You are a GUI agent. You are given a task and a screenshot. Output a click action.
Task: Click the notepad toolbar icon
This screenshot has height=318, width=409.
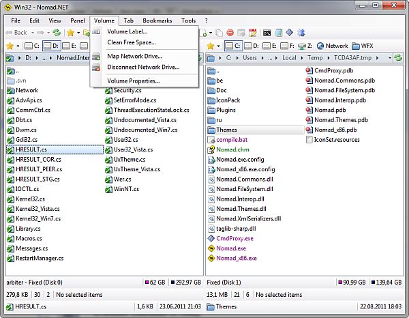(278, 33)
